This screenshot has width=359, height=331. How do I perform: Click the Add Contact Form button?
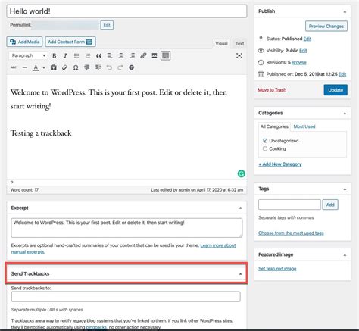pos(70,42)
